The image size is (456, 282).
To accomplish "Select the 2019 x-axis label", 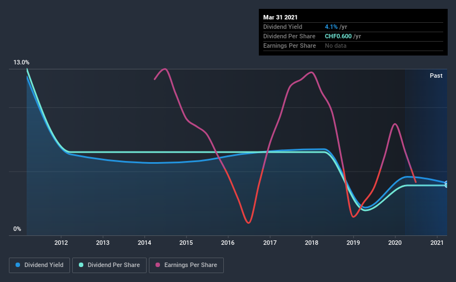I will [x=353, y=243].
